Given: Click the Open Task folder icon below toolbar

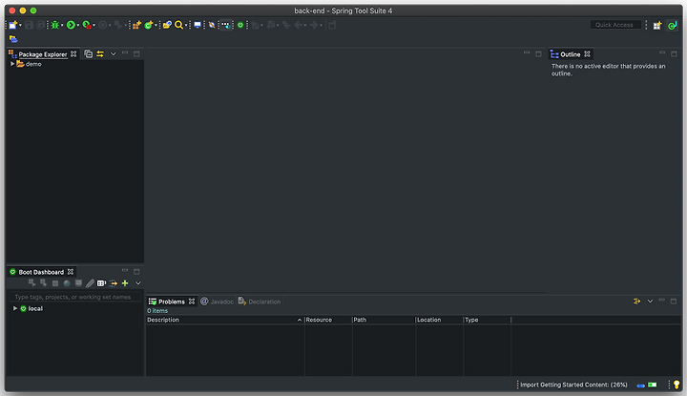Looking at the screenshot, I should pyautogui.click(x=13, y=39).
